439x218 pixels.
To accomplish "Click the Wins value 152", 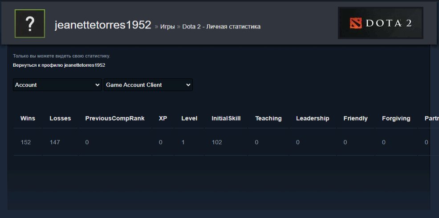I will pyautogui.click(x=26, y=142).
